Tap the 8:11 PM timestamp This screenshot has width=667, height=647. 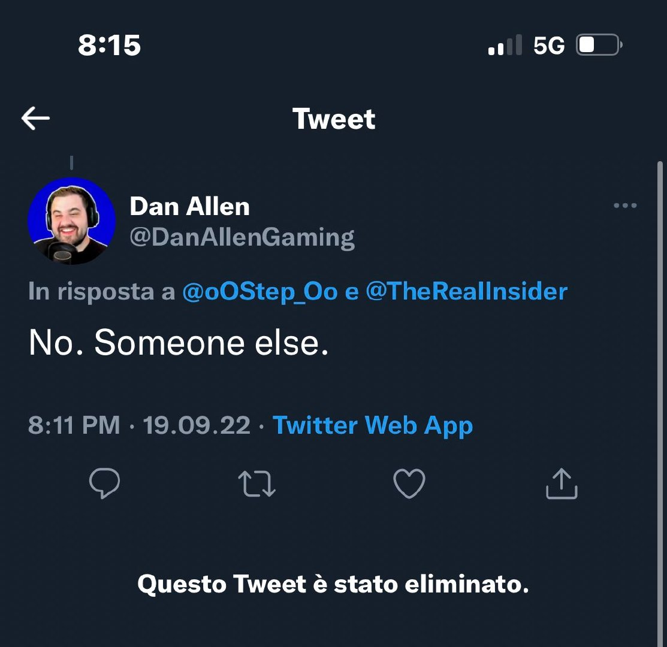point(74,425)
